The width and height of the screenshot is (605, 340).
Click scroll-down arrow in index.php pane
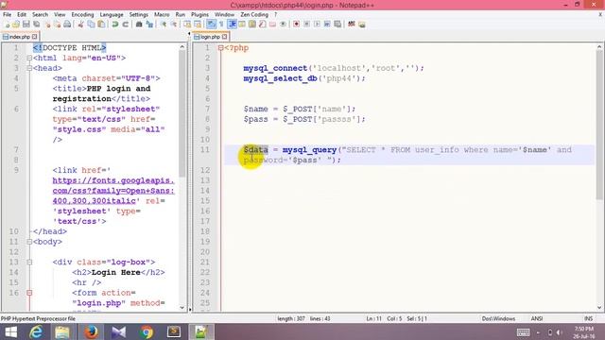point(182,308)
